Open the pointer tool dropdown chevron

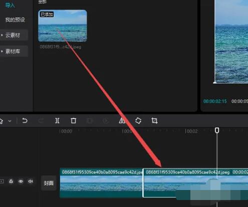(x=10, y=121)
